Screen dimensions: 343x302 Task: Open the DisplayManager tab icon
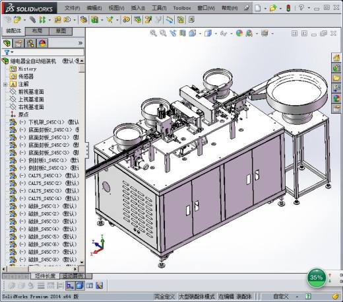(42, 44)
